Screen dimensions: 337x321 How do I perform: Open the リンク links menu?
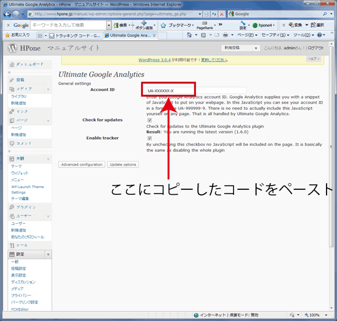click(29, 111)
